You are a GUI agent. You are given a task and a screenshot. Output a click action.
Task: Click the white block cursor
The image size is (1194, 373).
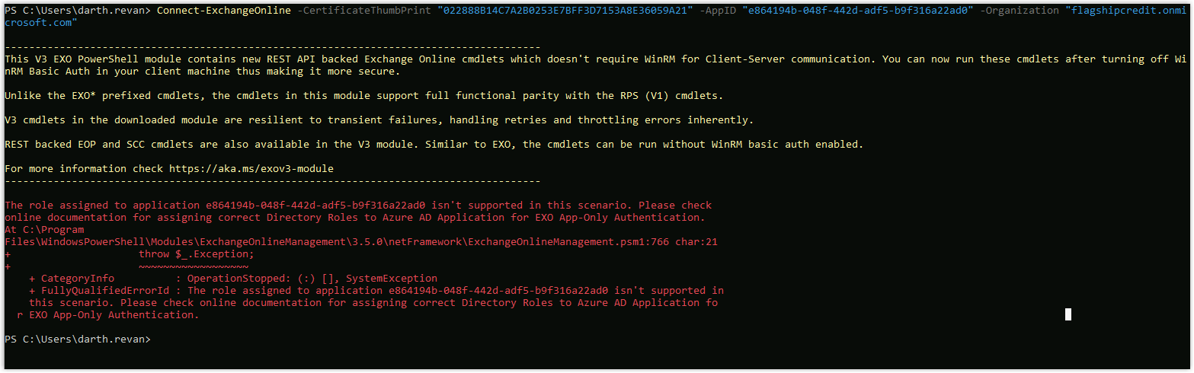pos(1068,314)
